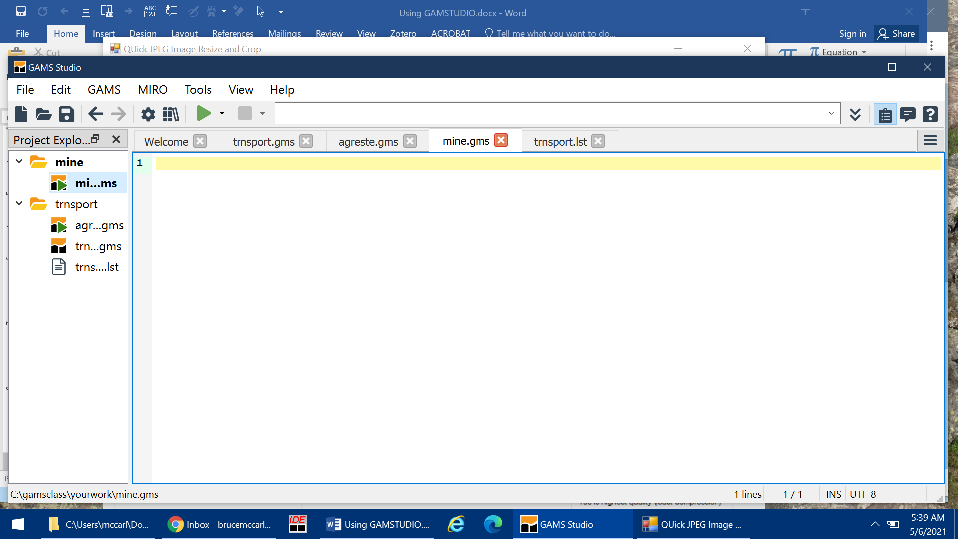958x539 pixels.
Task: Open Settings with the gear icon
Action: 148,114
